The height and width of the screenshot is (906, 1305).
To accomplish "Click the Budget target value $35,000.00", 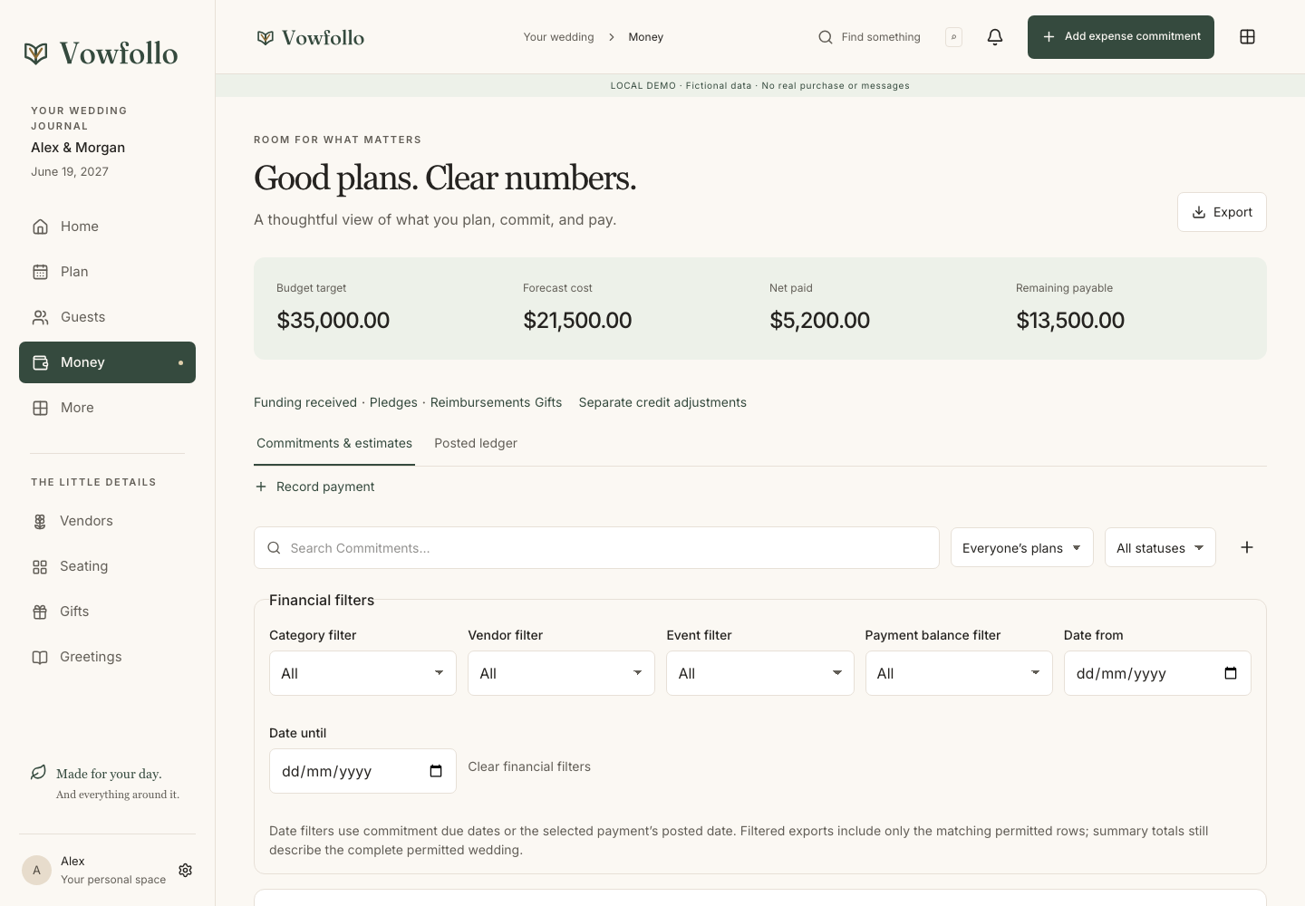I will click(333, 320).
